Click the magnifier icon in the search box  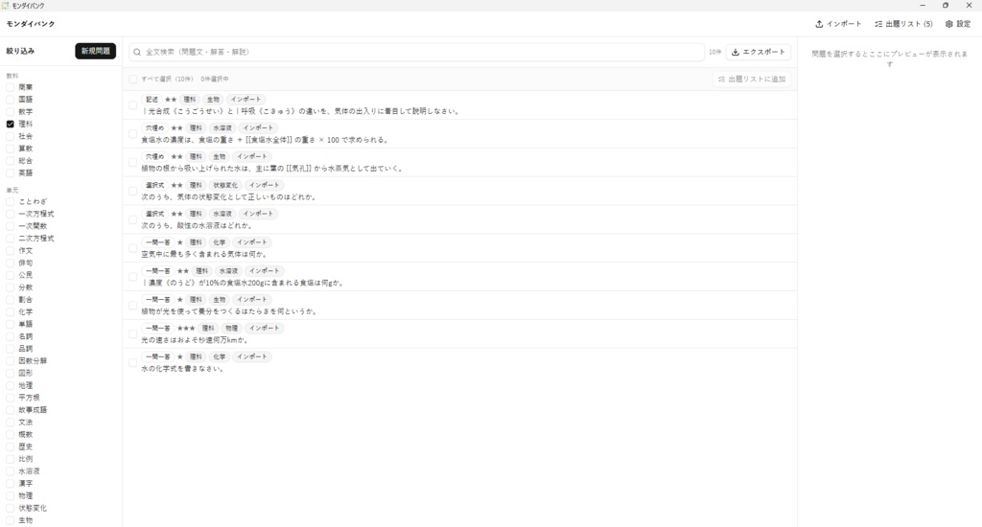click(x=137, y=52)
